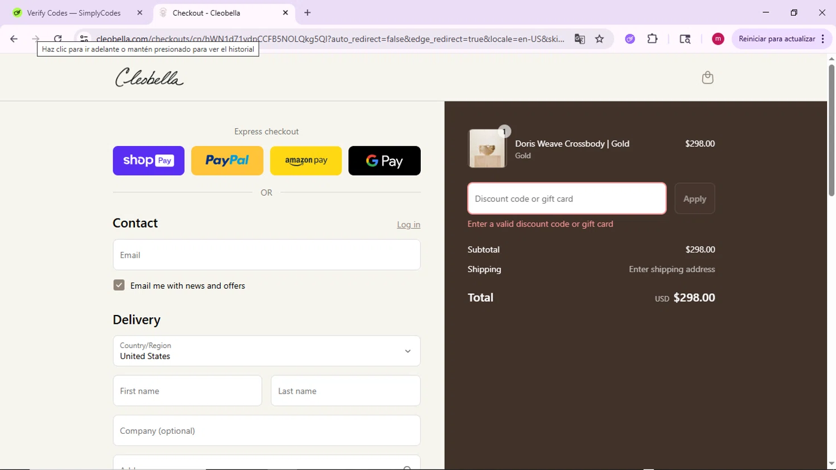836x470 pixels.
Task: Focus the Company (optional) field
Action: click(x=266, y=430)
